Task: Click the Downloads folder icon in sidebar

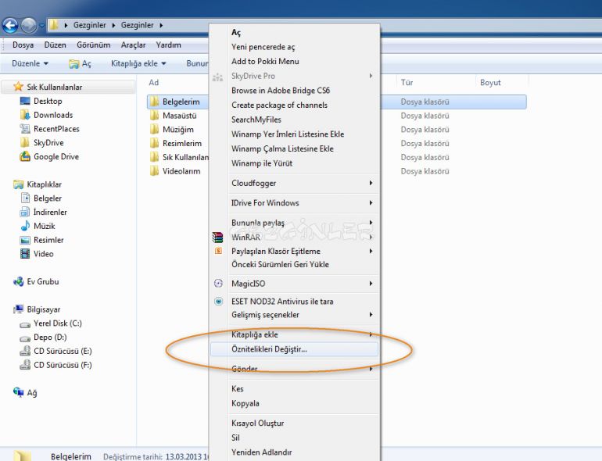Action: point(25,115)
